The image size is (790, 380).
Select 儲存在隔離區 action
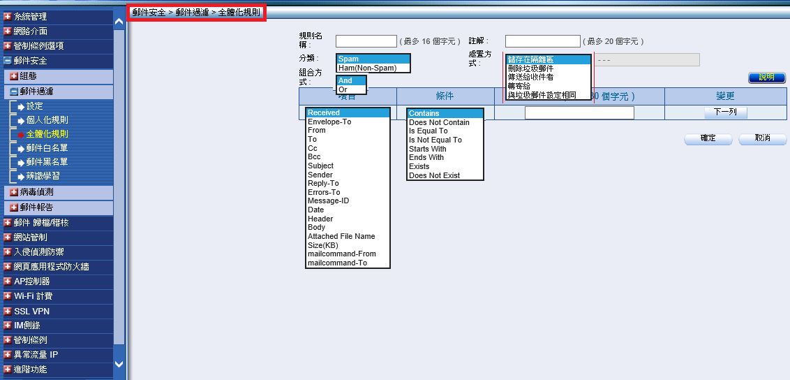[x=548, y=59]
